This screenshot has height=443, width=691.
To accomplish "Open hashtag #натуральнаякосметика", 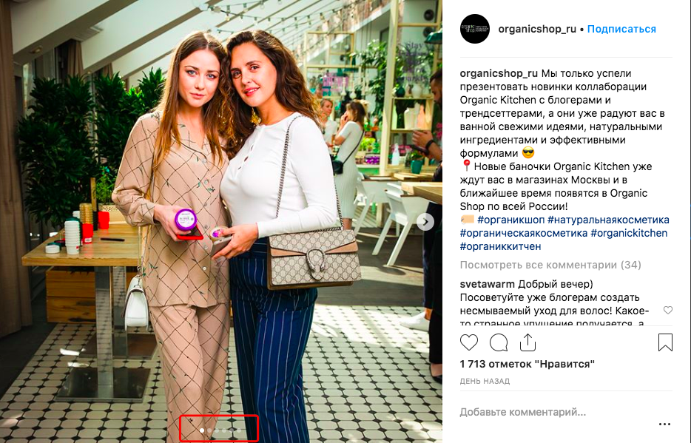I will (x=608, y=220).
